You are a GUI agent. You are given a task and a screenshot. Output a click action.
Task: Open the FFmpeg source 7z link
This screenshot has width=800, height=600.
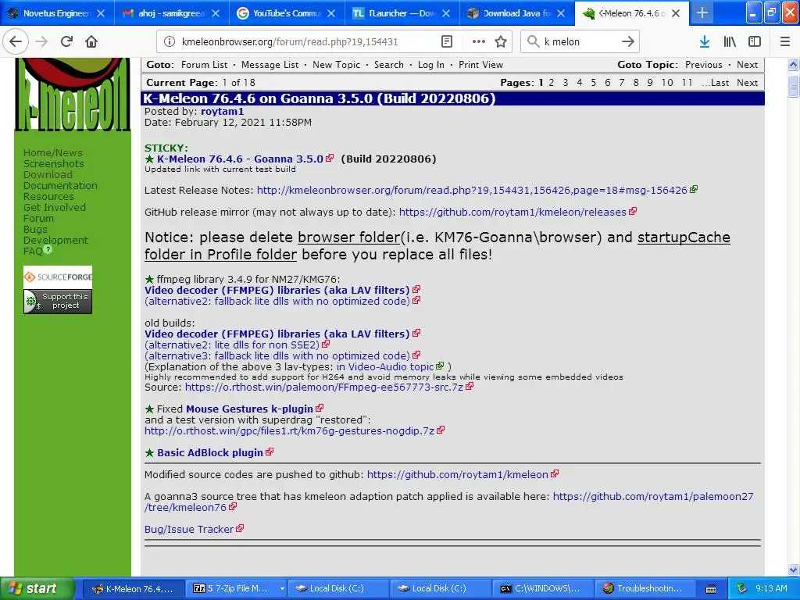(324, 387)
